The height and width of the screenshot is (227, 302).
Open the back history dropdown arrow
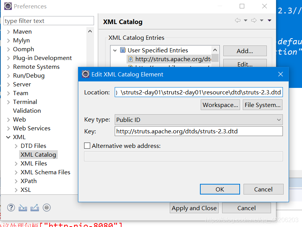coord(245,20)
